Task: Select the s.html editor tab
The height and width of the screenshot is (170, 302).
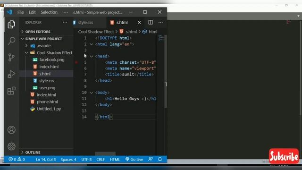Action: (x=122, y=23)
